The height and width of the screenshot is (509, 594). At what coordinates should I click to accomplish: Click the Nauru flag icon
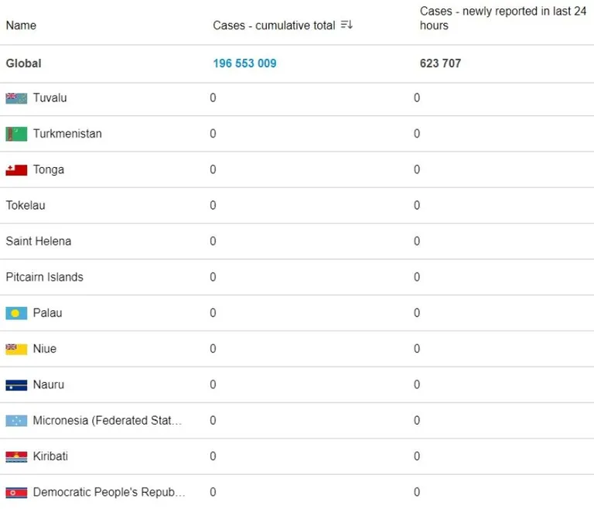(16, 385)
